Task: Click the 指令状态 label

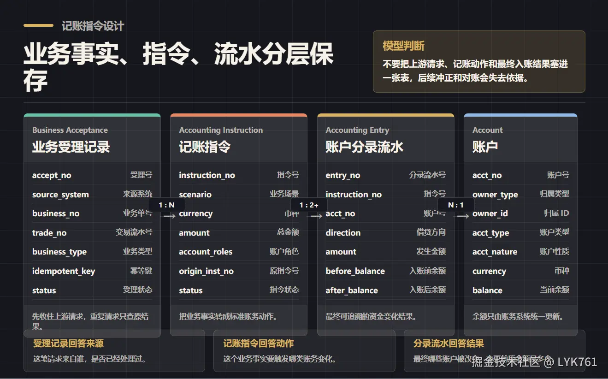Action: pos(284,290)
